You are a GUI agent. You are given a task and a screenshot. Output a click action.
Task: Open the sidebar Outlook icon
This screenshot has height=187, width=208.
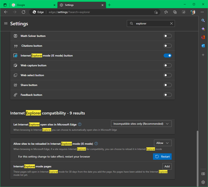point(203,46)
